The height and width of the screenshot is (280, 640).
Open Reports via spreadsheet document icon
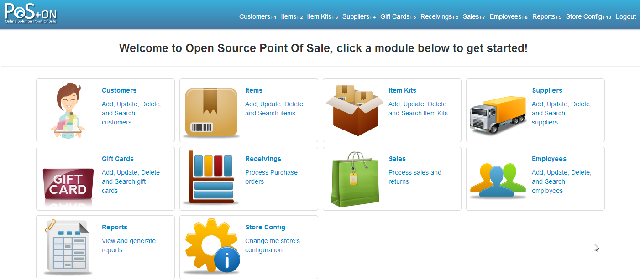coord(68,247)
